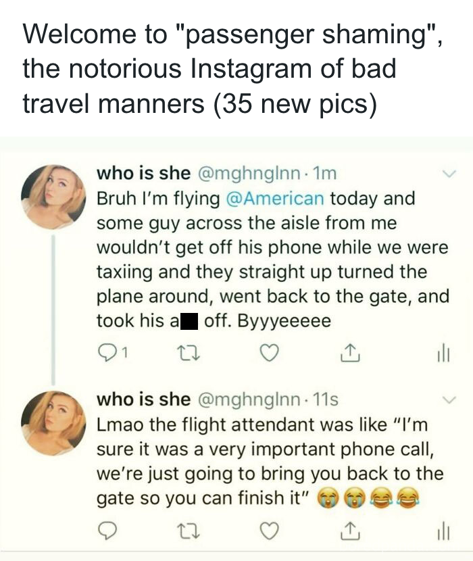
Task: Share the first tweet
Action: click(x=351, y=353)
